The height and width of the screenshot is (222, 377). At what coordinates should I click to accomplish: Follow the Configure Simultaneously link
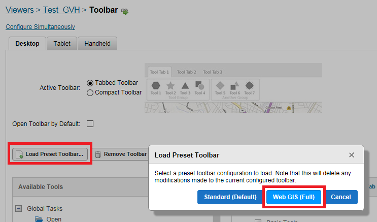point(41,27)
